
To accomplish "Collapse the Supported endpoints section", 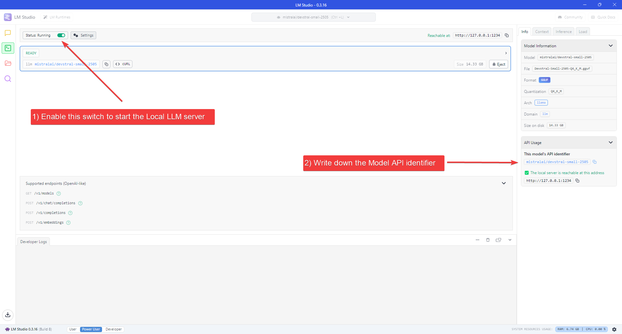I will [504, 183].
